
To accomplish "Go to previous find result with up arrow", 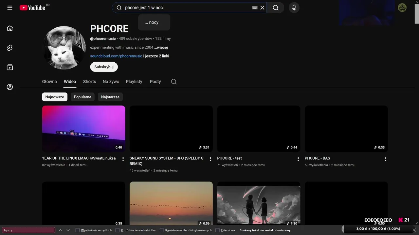I will tap(61, 230).
